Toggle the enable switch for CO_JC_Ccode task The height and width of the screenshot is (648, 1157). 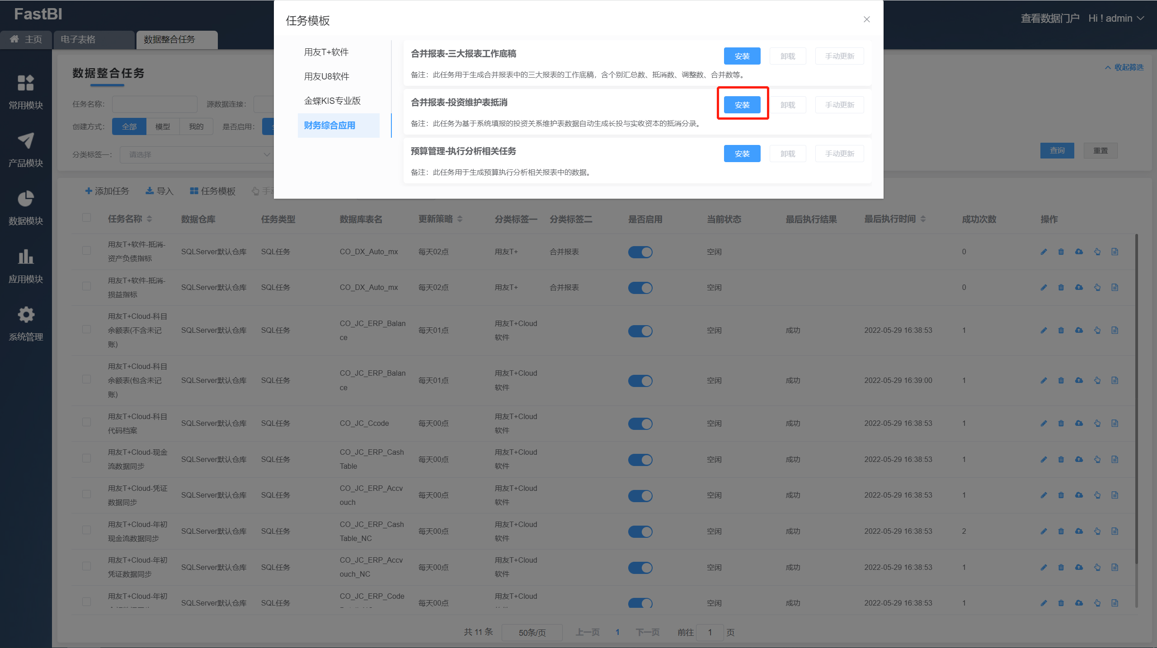640,424
